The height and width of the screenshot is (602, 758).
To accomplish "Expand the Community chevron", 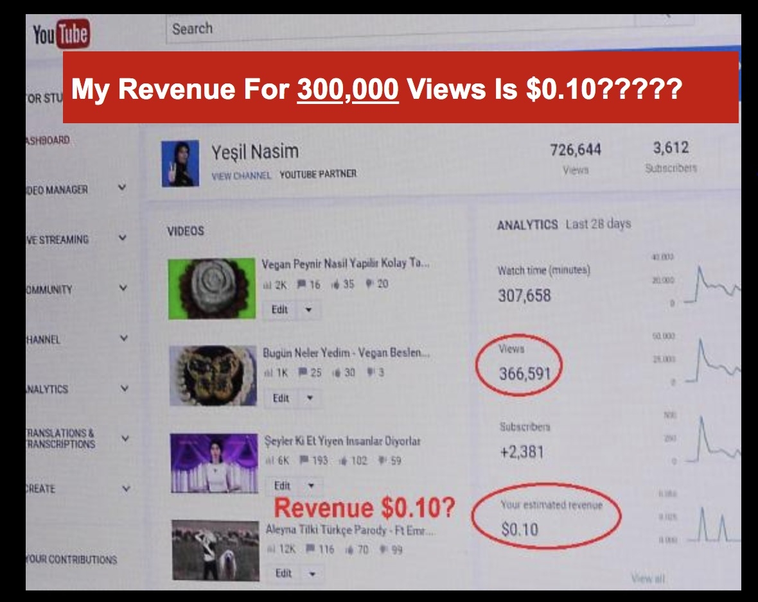I will pos(123,288).
